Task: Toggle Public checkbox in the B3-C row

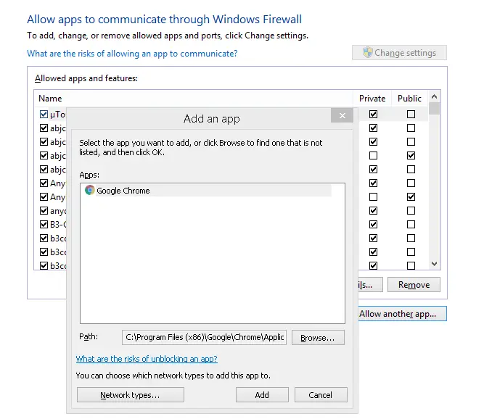Action: [x=411, y=225]
